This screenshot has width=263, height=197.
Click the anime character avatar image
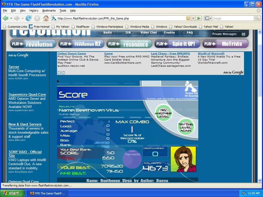click(x=183, y=159)
